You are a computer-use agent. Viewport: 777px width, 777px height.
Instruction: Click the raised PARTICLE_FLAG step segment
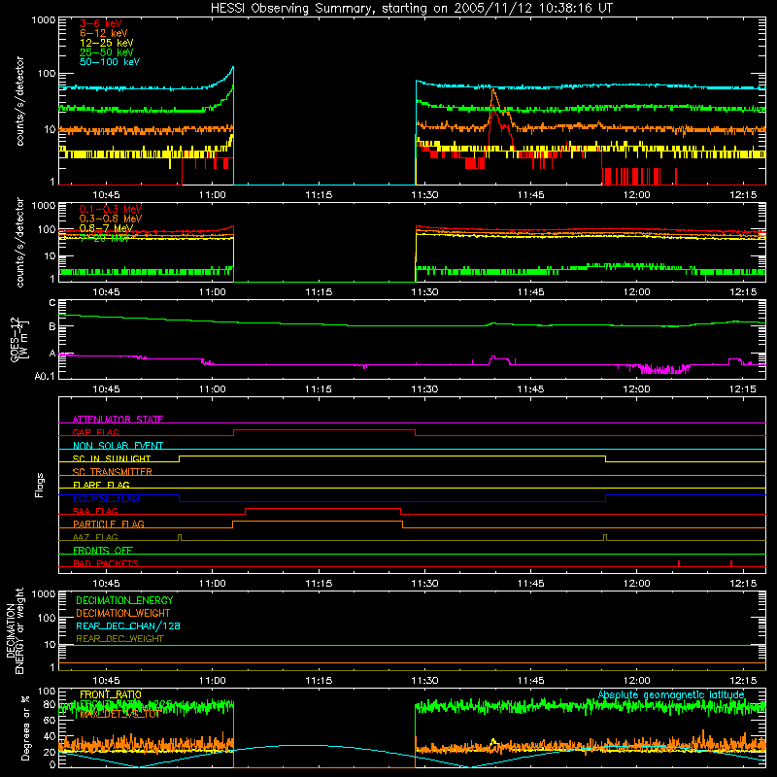coord(318,522)
